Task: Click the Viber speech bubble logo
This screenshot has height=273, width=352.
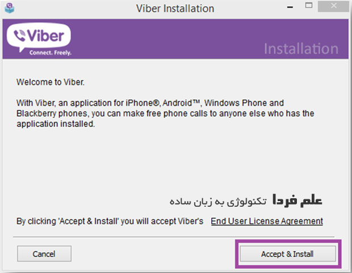Action: 39,36
